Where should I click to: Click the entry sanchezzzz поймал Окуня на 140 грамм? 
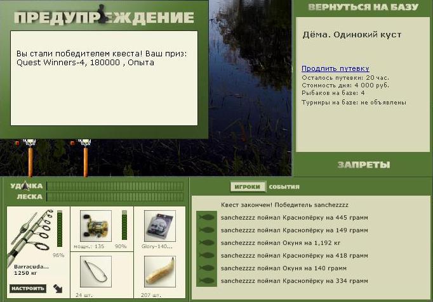coord(284,268)
